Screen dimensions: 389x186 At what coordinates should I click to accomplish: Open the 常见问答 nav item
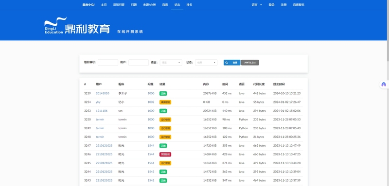coord(119,5)
